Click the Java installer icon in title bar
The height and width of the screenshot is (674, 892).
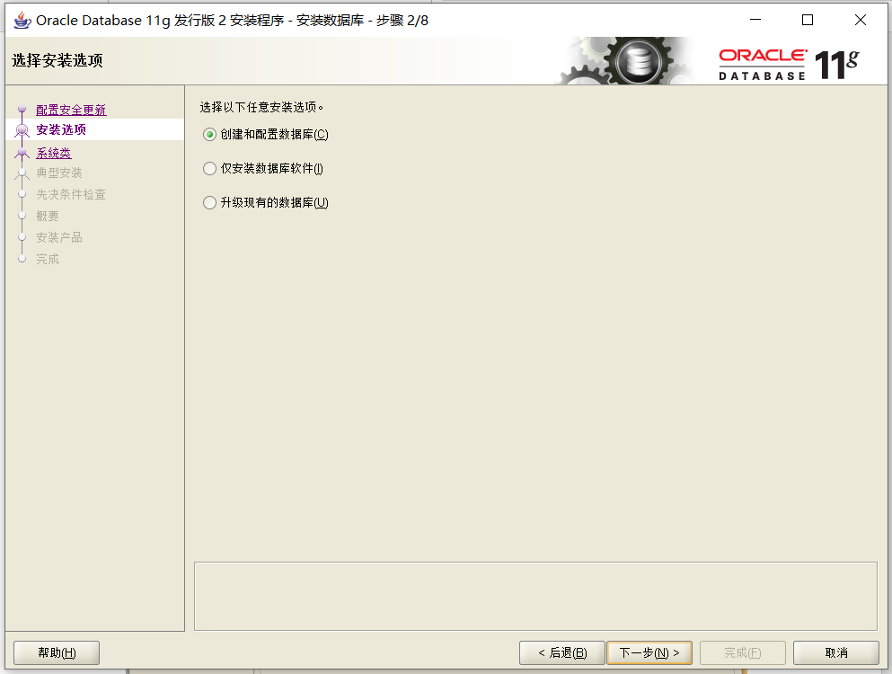click(x=22, y=20)
